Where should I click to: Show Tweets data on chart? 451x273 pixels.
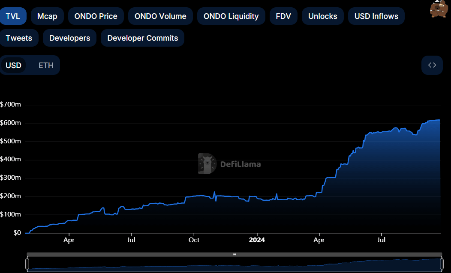coord(19,38)
